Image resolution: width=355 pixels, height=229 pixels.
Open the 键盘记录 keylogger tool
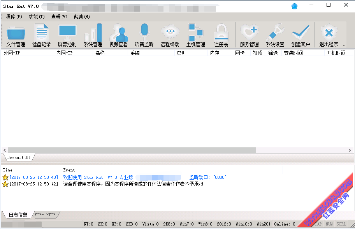pyautogui.click(x=41, y=35)
